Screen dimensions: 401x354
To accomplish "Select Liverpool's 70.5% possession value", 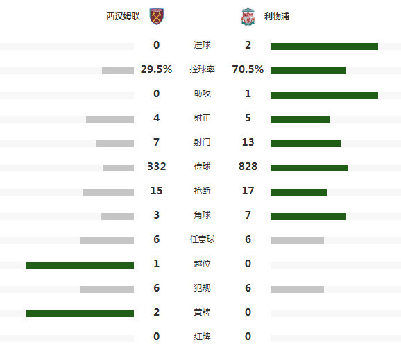I will coord(248,69).
